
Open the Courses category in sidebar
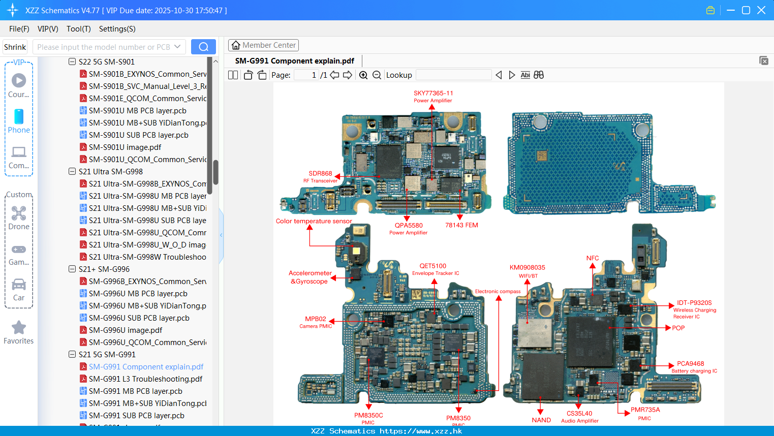point(19,85)
